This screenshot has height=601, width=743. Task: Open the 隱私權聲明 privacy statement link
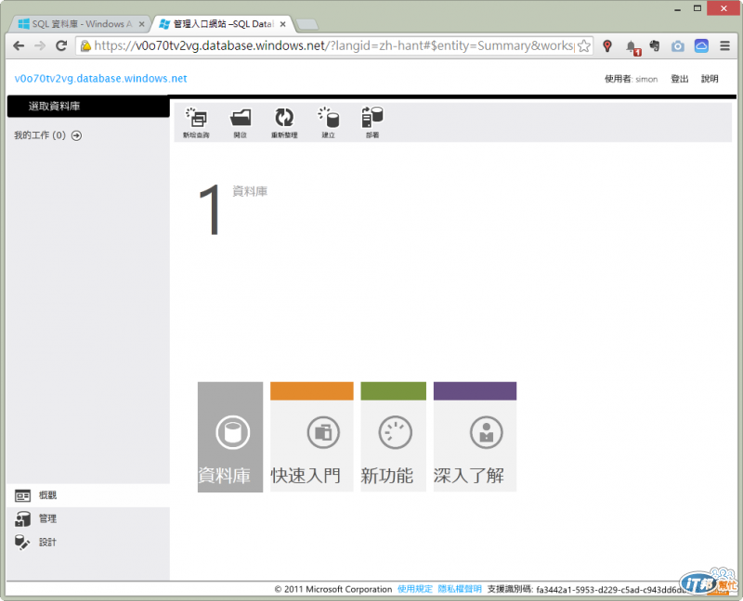click(459, 589)
